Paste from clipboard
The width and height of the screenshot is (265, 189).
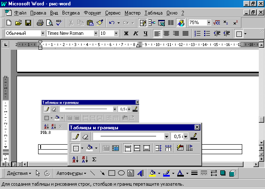(90, 23)
